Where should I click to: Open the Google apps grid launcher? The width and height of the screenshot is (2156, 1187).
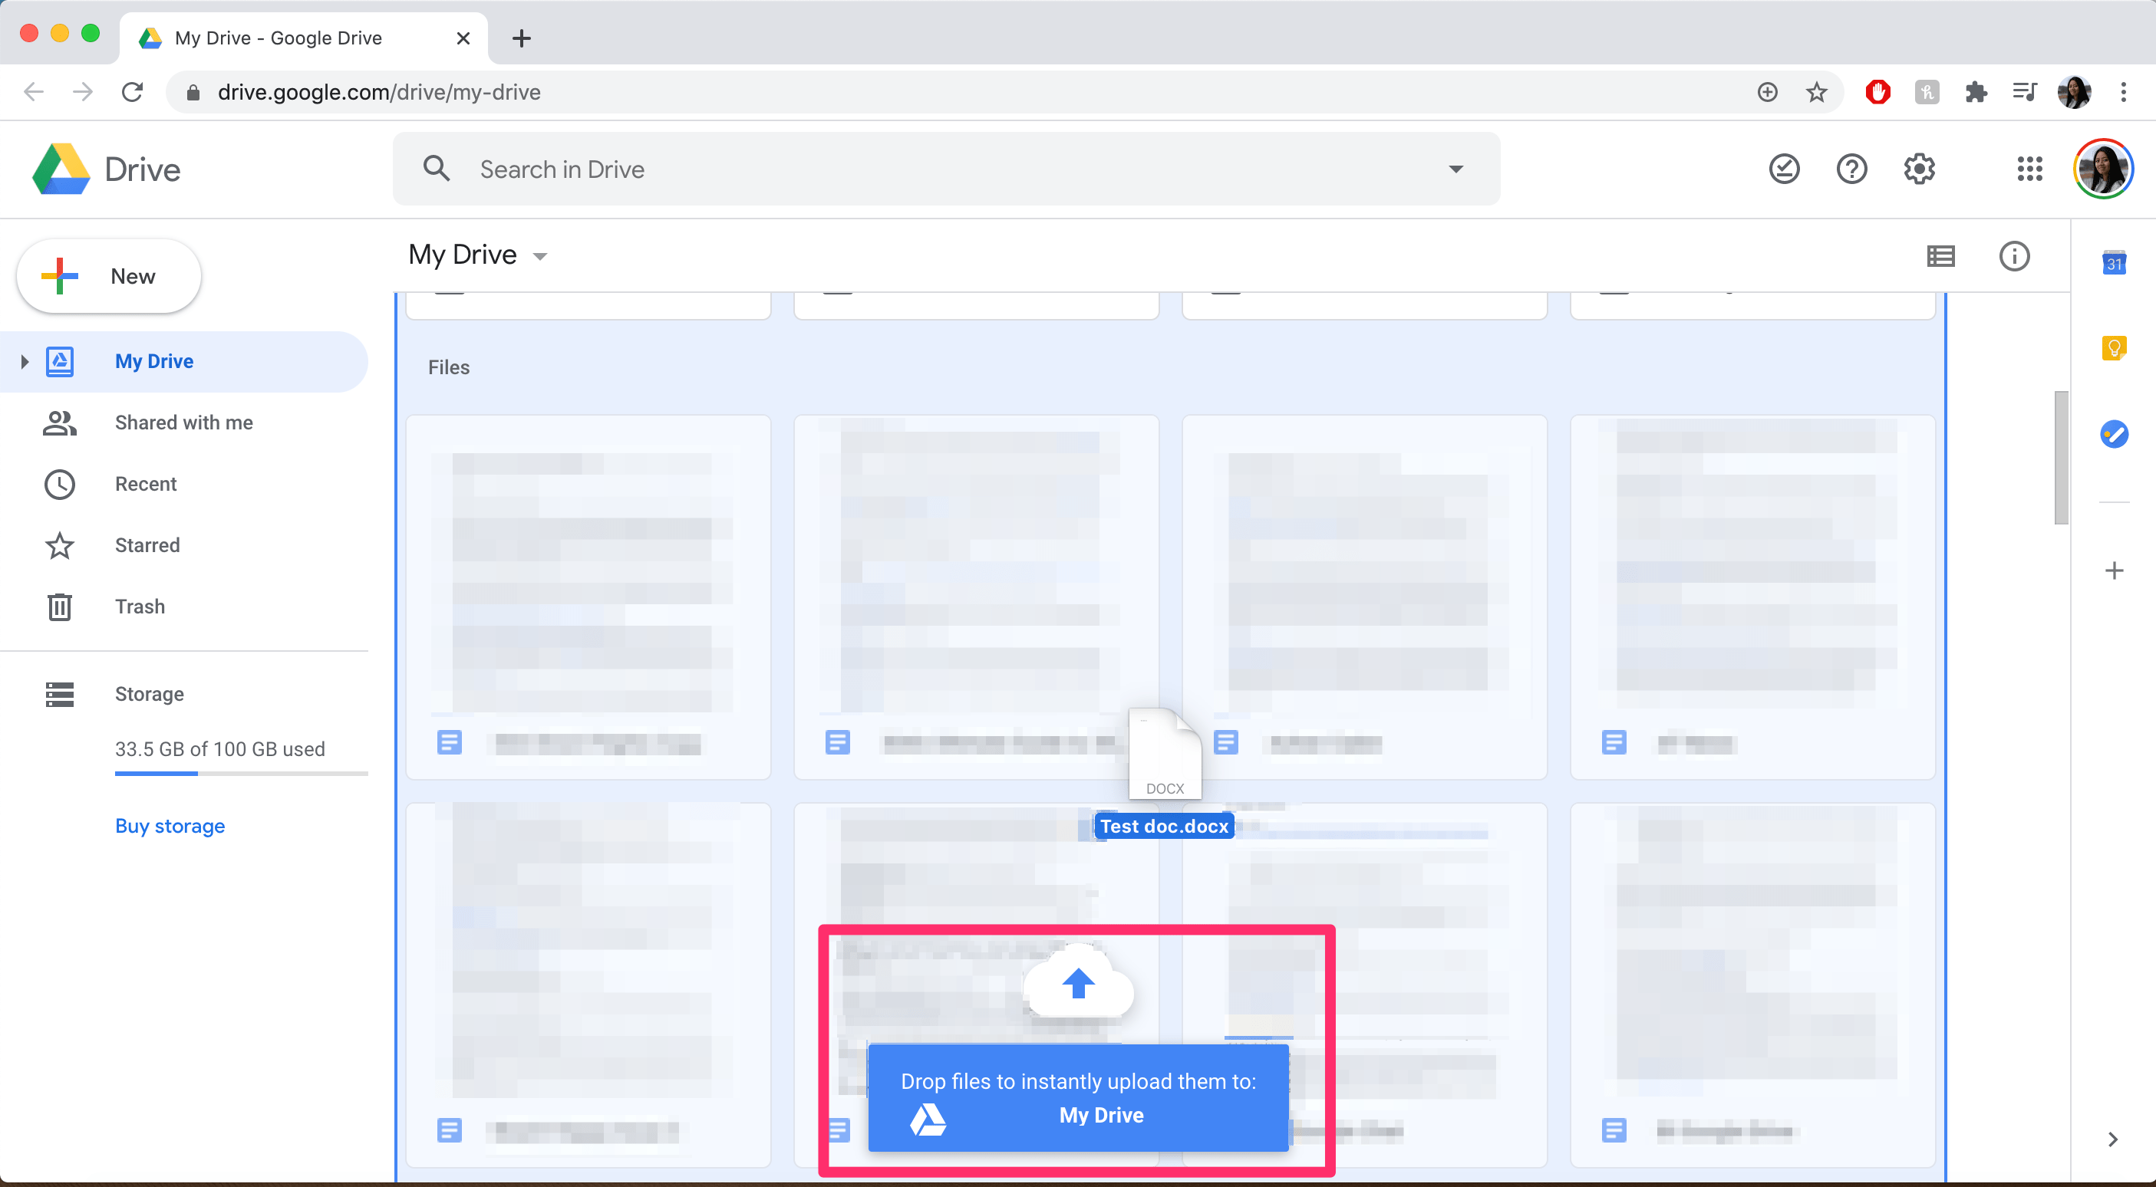2029,169
